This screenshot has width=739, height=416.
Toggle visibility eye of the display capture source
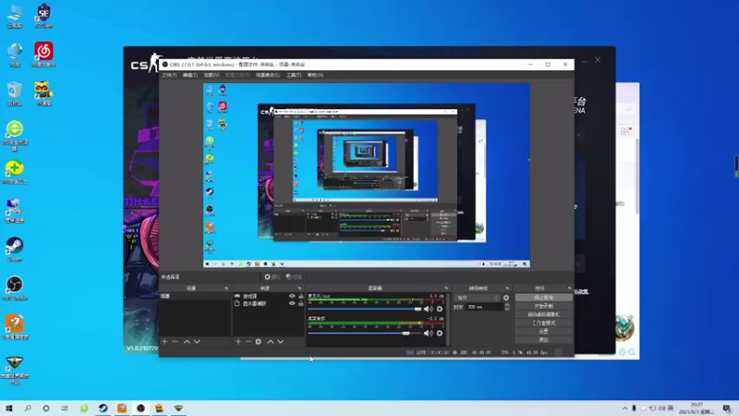(292, 304)
